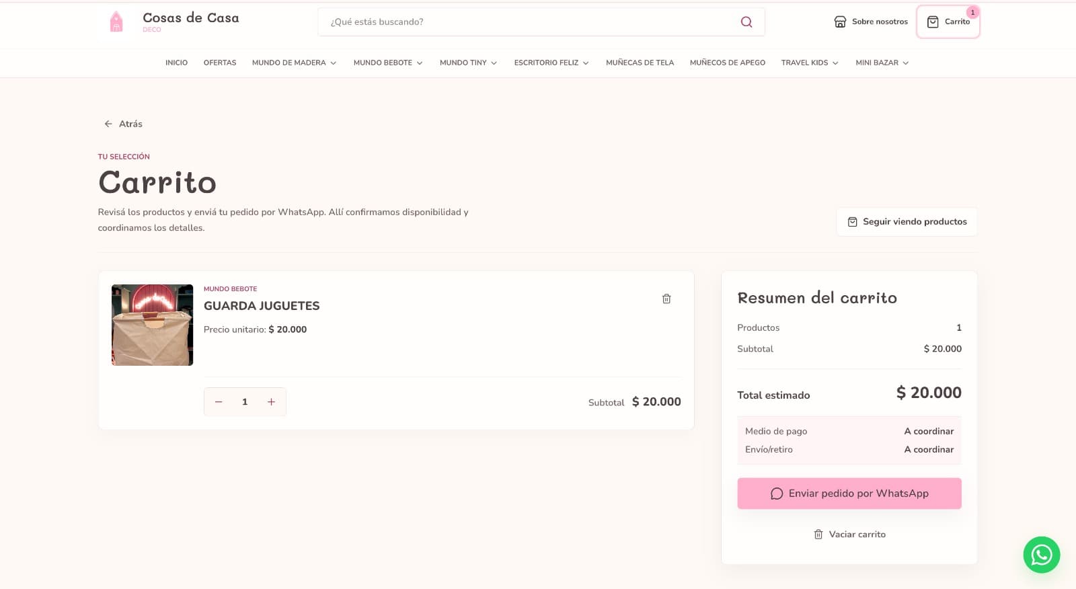Go to INICIO menu item
The width and height of the screenshot is (1076, 589).
tap(176, 63)
